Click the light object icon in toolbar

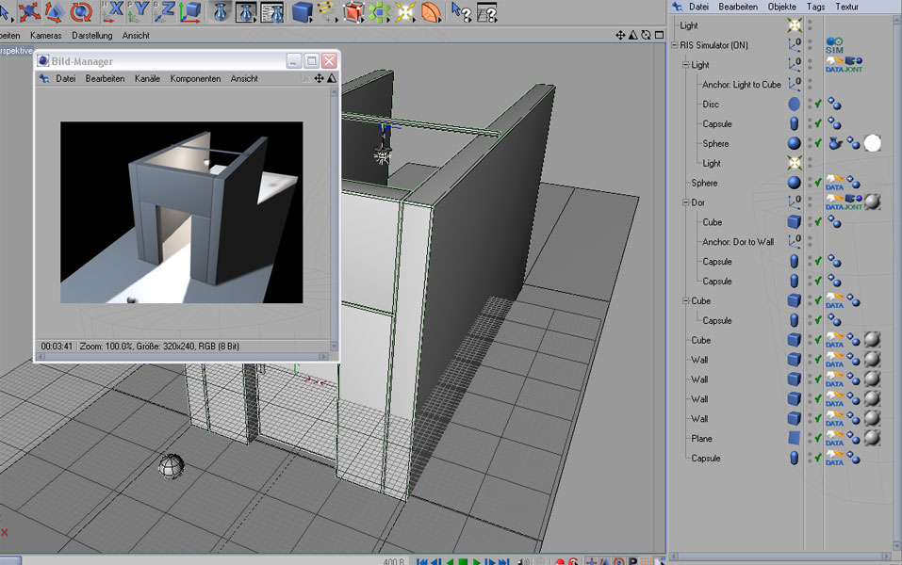[406, 11]
